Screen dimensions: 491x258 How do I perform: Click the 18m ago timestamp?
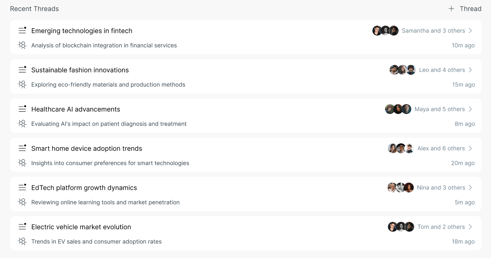(463, 241)
